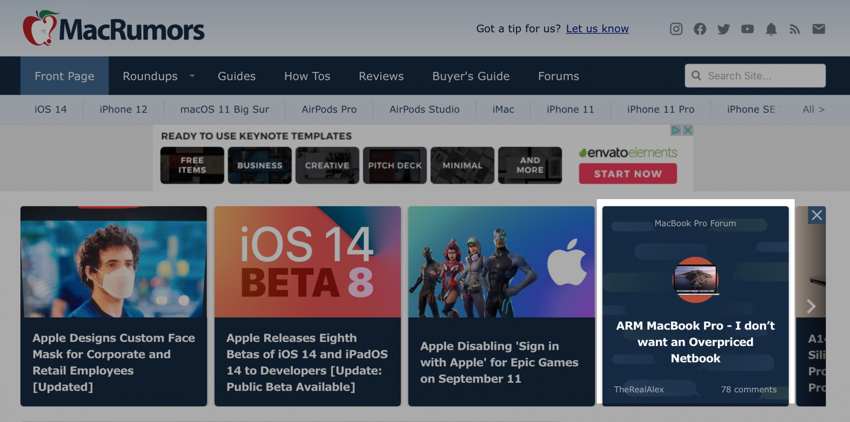Screen dimensions: 850x422
Task: Open the face mask article thumbnail
Action: (x=113, y=262)
